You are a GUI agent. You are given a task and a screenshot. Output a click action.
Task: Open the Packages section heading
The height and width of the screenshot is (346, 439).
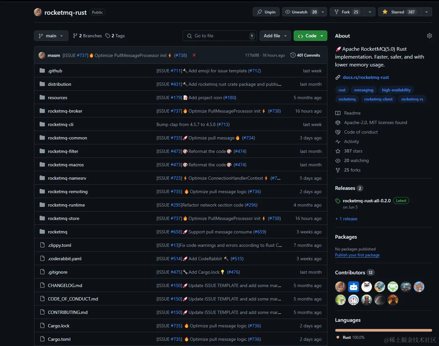[x=346, y=237]
